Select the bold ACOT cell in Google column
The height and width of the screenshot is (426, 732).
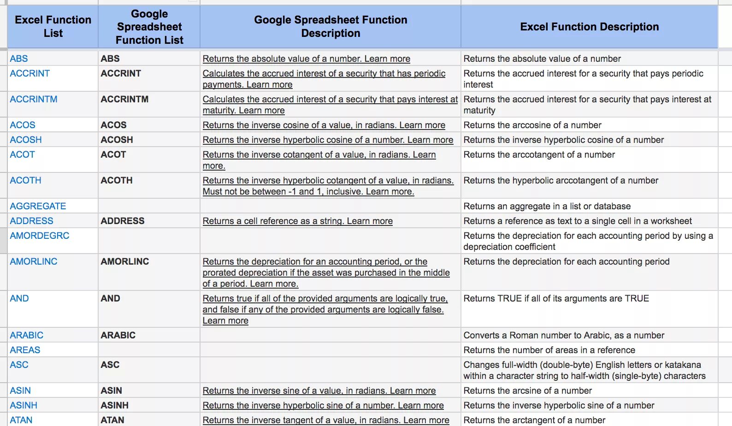[x=149, y=160]
